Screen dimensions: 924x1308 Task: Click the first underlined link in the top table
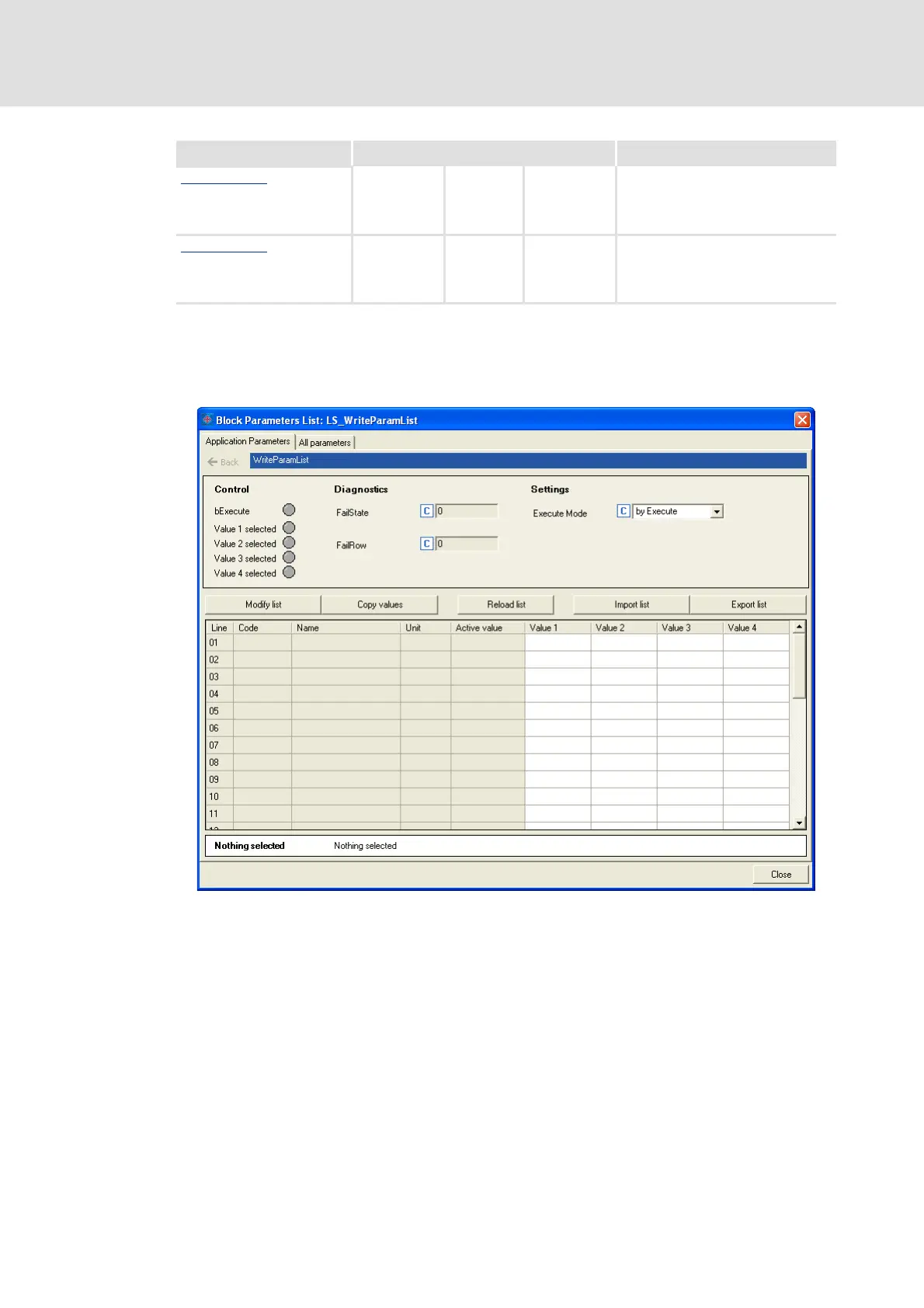(224, 181)
